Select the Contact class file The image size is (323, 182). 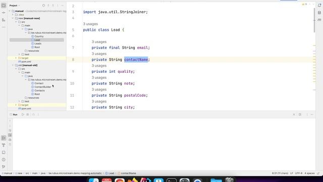37,83
